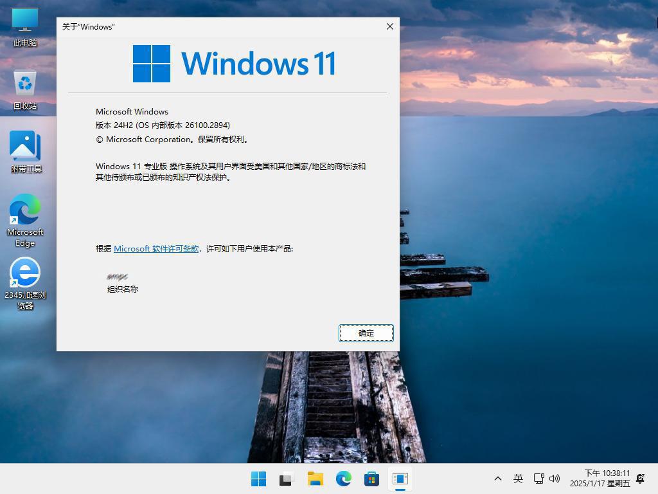The width and height of the screenshot is (658, 494).
Task: Launch File Explorer from the taskbar
Action: coord(315,479)
